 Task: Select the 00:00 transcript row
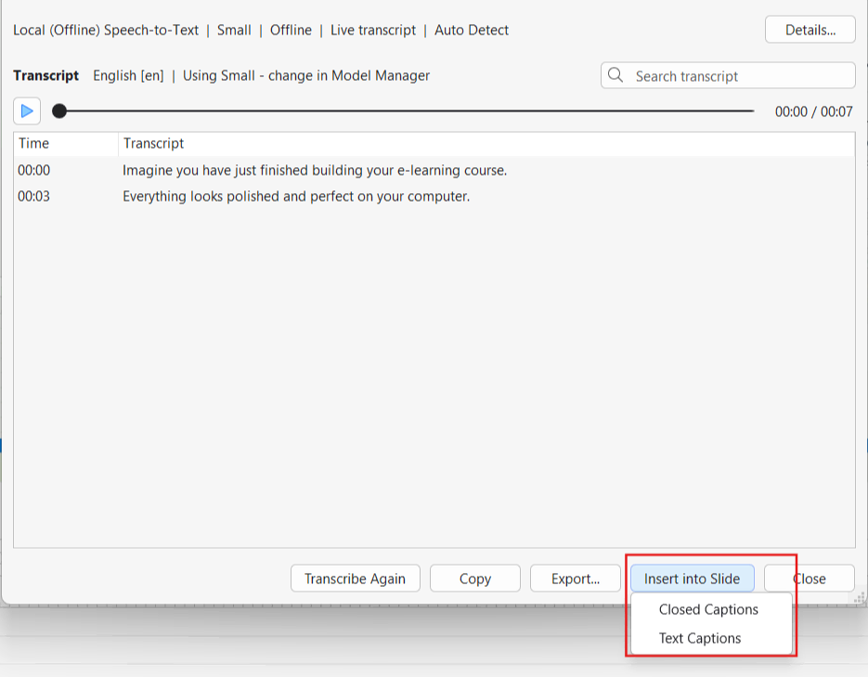coord(434,170)
